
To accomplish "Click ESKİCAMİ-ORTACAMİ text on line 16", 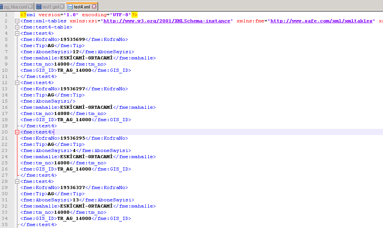I will 87,107.
